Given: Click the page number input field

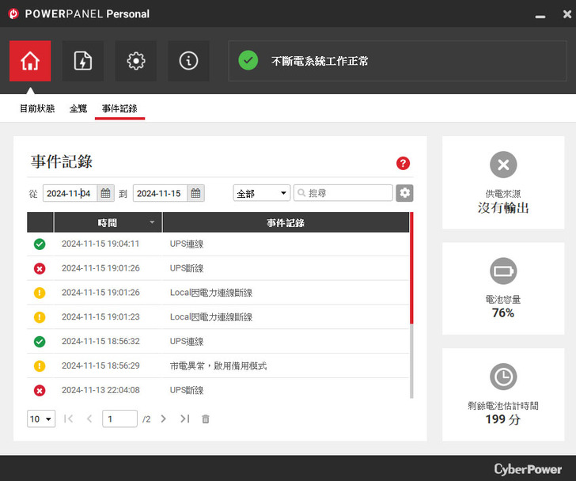Looking at the screenshot, I should pos(119,419).
